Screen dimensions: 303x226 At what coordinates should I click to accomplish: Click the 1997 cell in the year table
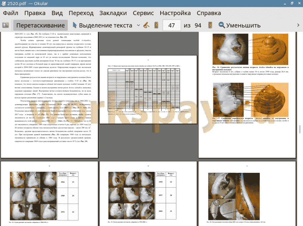[161, 195]
